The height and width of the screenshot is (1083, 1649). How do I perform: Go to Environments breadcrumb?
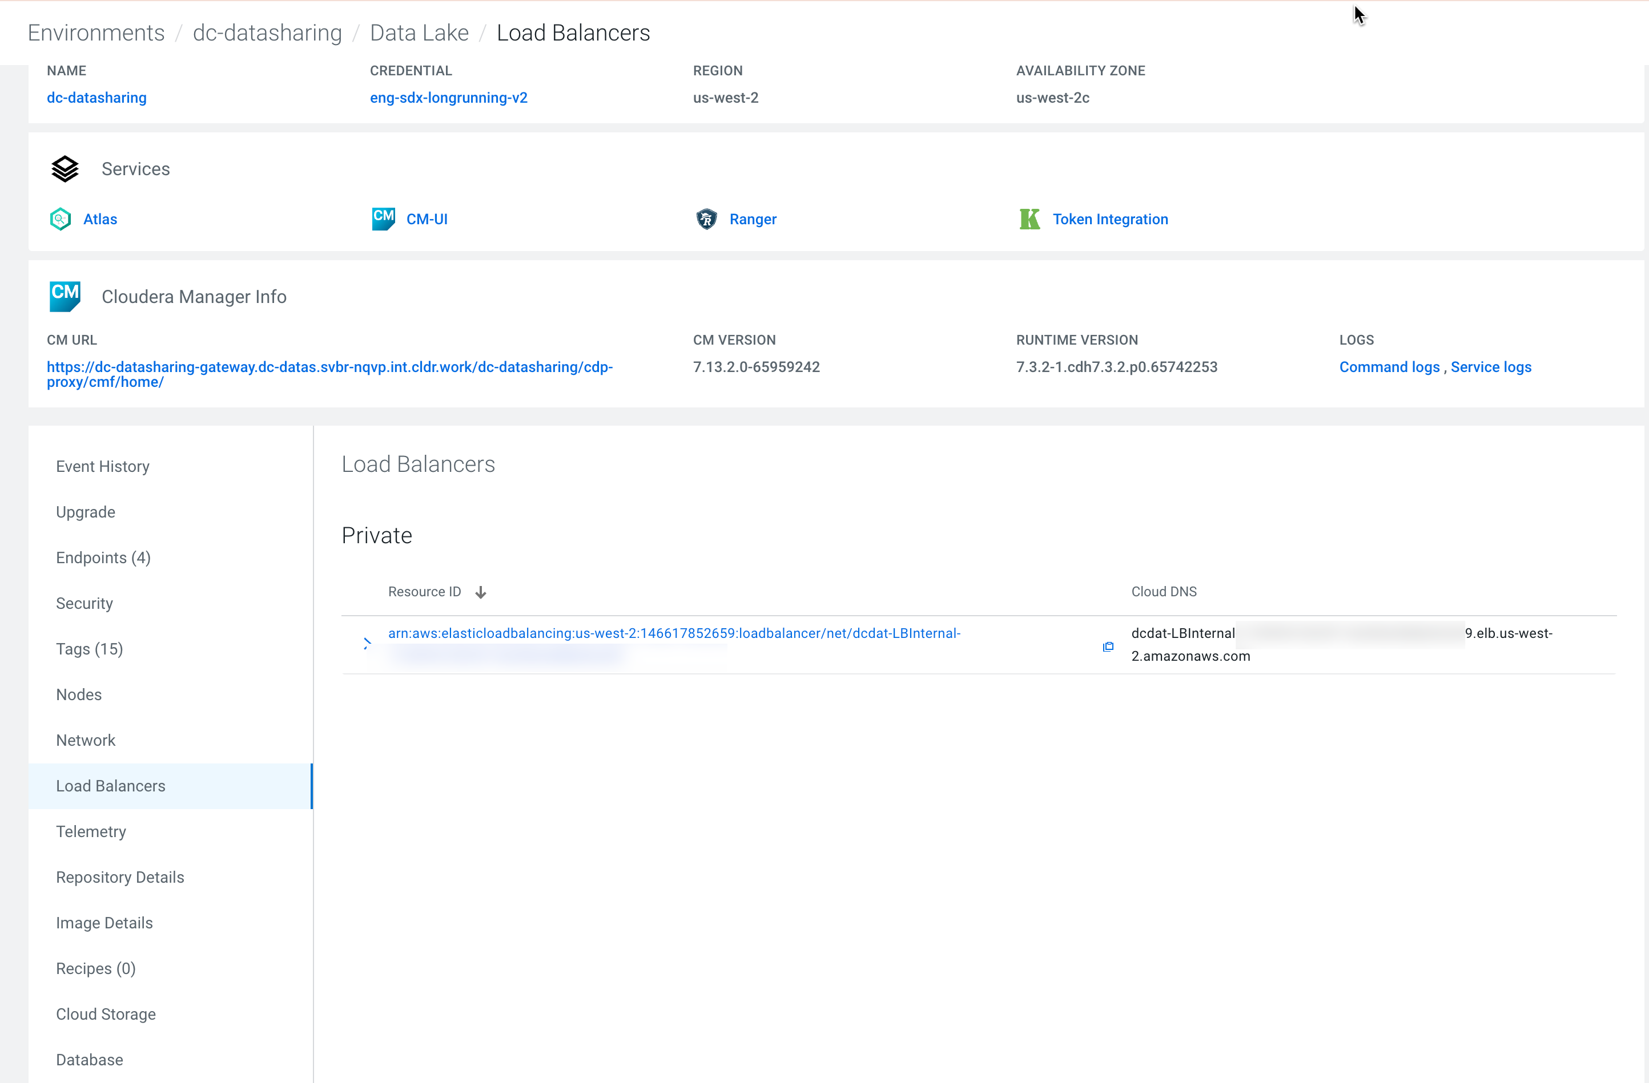click(96, 33)
